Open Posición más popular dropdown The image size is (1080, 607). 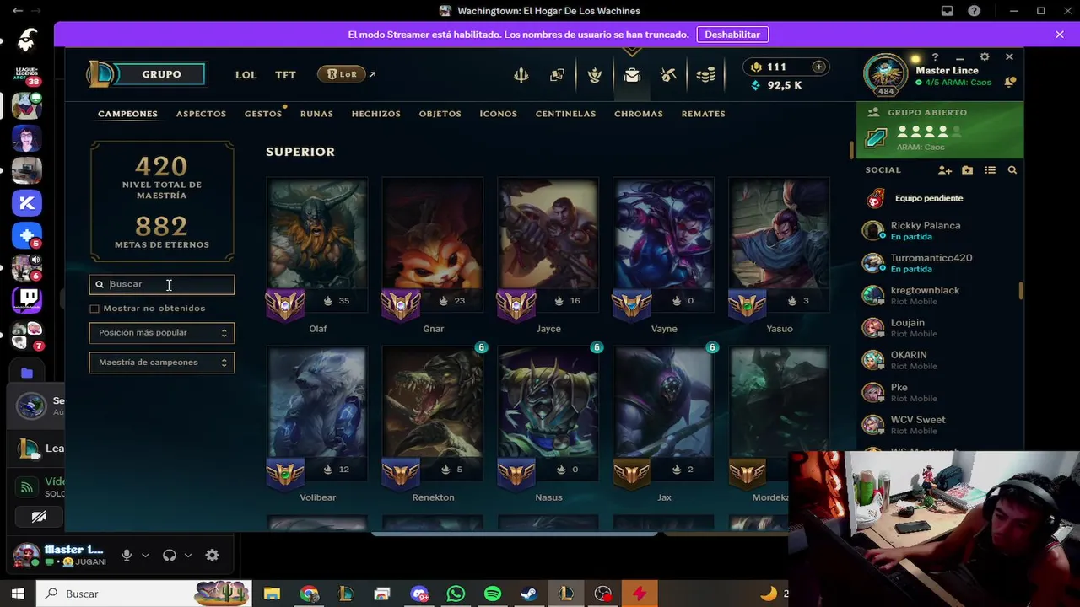click(162, 333)
